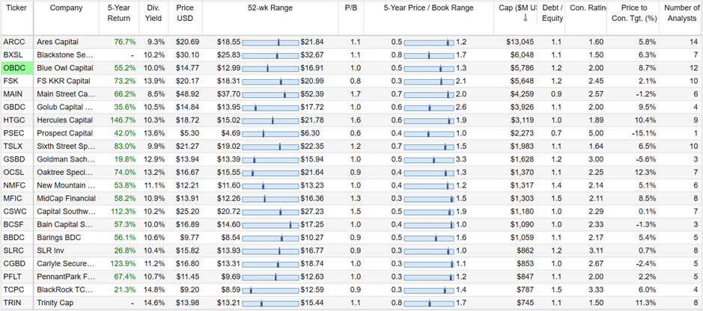This screenshot has height=311, width=703.
Task: Click the 1.7 P/B value for MAIN
Action: [x=356, y=94]
